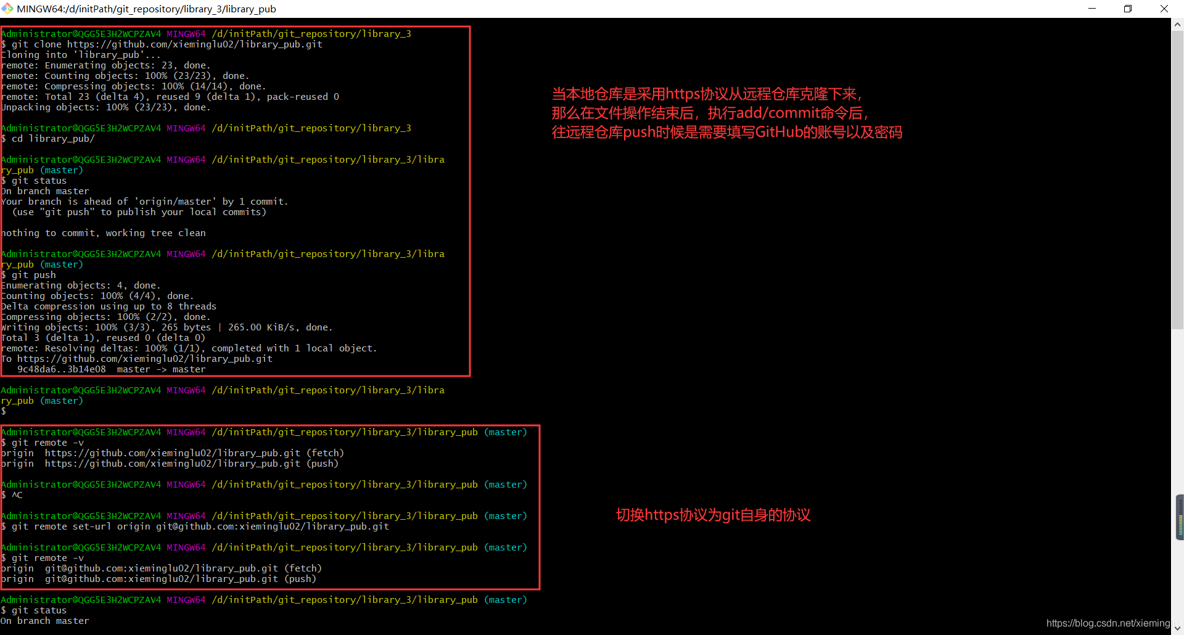Click the first 'git remote -v' command
The width and height of the screenshot is (1184, 635).
pyautogui.click(x=43, y=443)
